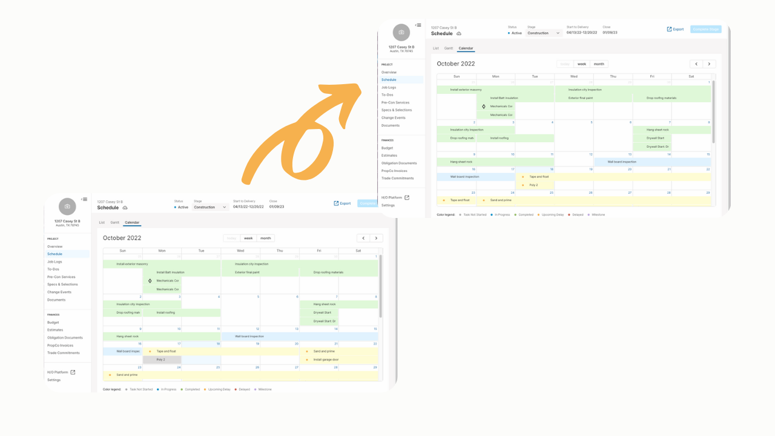Click cloud icon beside Schedule, bottom-left window

point(125,208)
